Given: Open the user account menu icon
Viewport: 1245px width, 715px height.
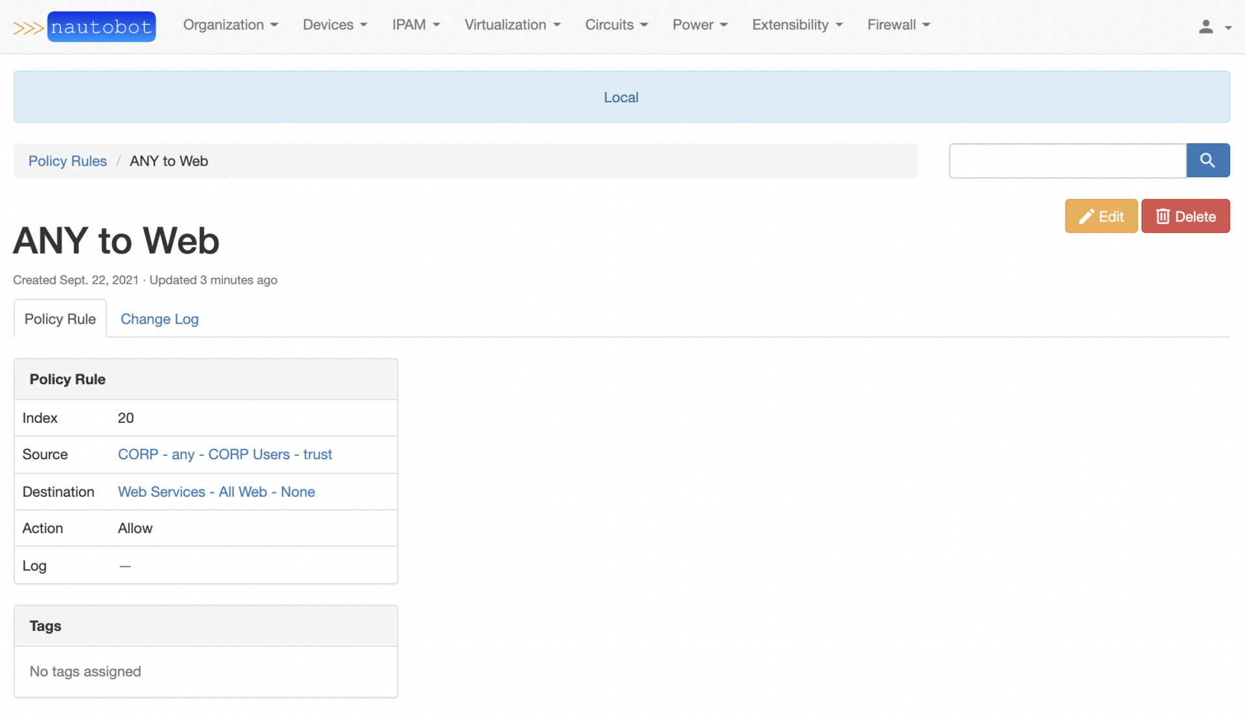Looking at the screenshot, I should 1205,26.
